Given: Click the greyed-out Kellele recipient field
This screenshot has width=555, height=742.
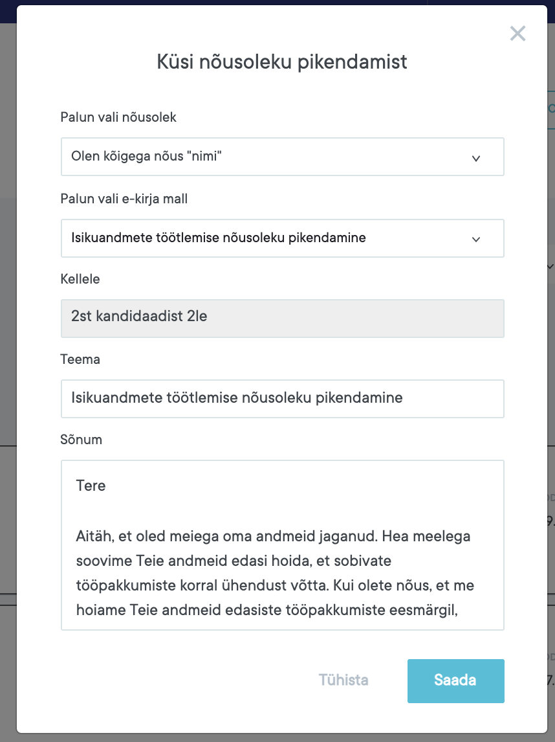Looking at the screenshot, I should tap(282, 318).
